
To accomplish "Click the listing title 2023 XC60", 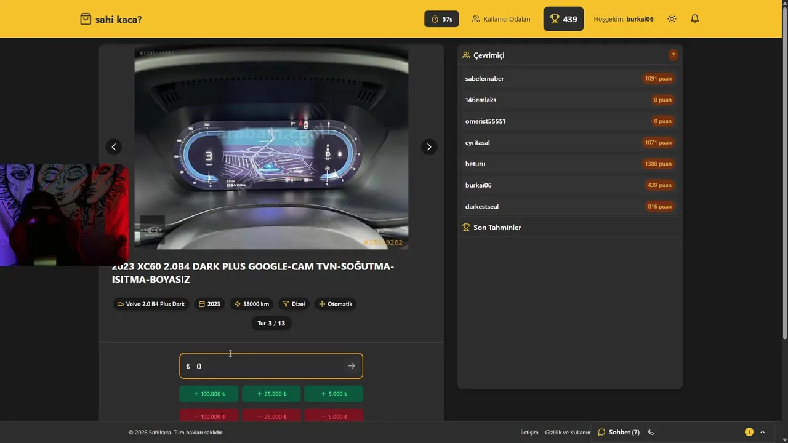I will pos(253,273).
